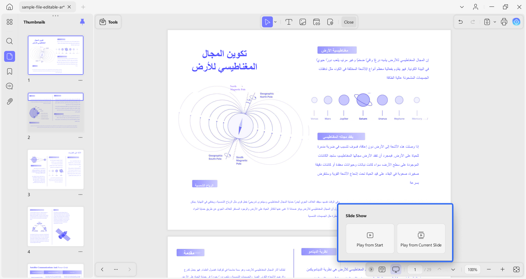The image size is (526, 279).
Task: Open the AI assistant icon
Action: 516,22
